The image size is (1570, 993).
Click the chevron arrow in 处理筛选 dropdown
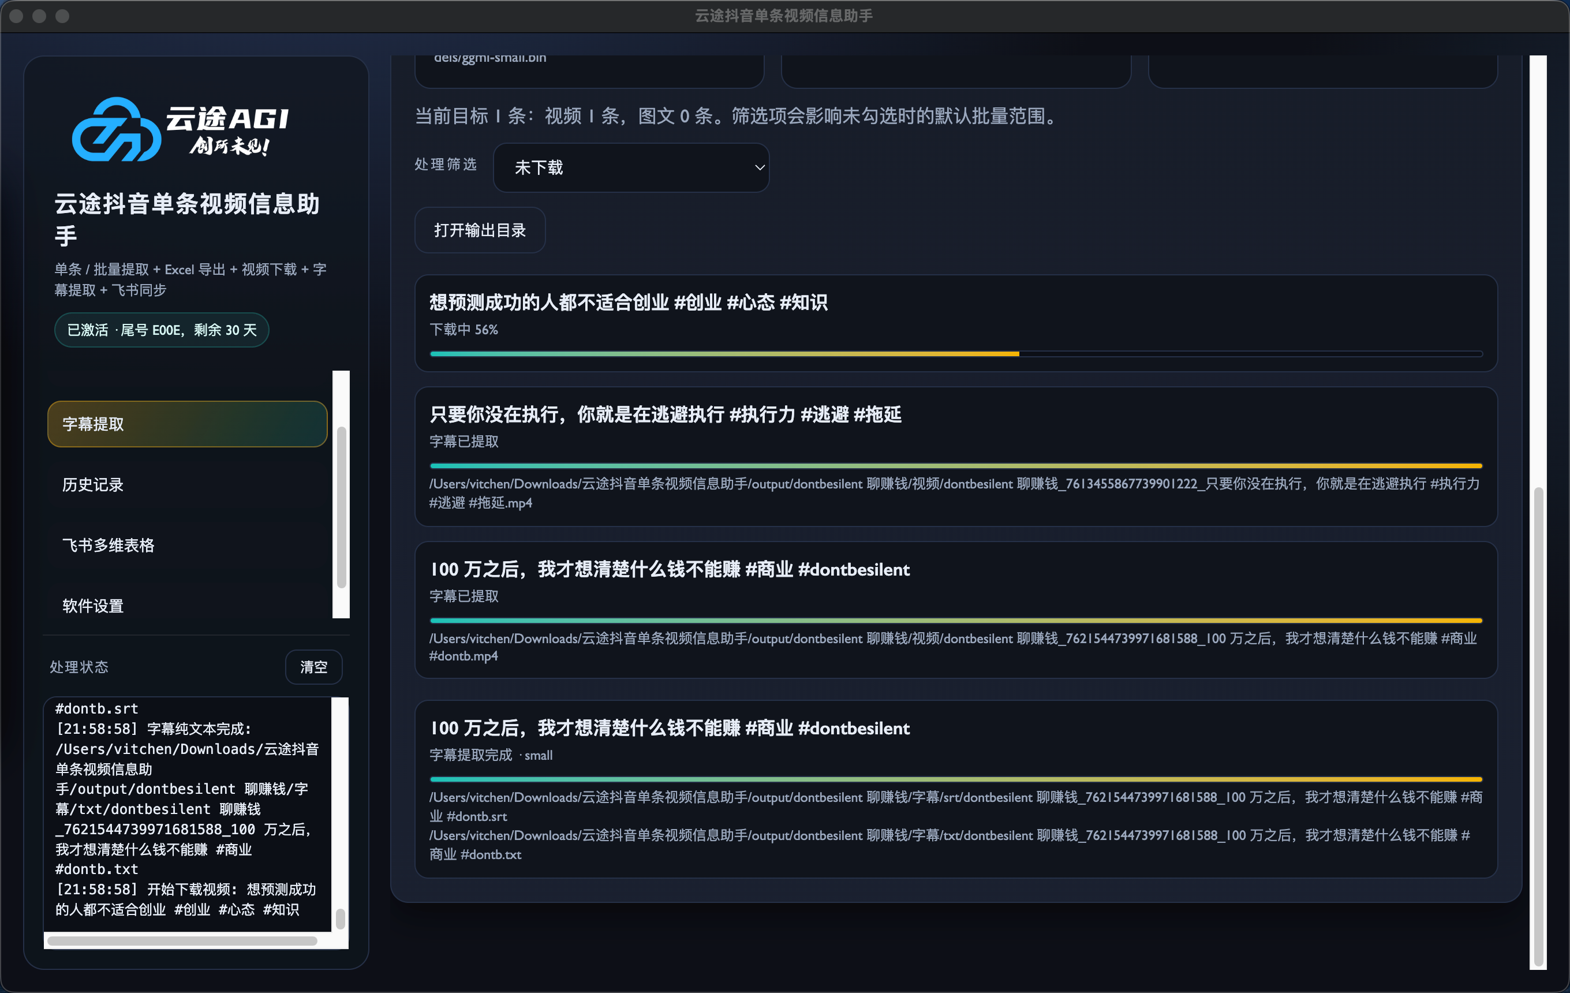click(x=760, y=167)
